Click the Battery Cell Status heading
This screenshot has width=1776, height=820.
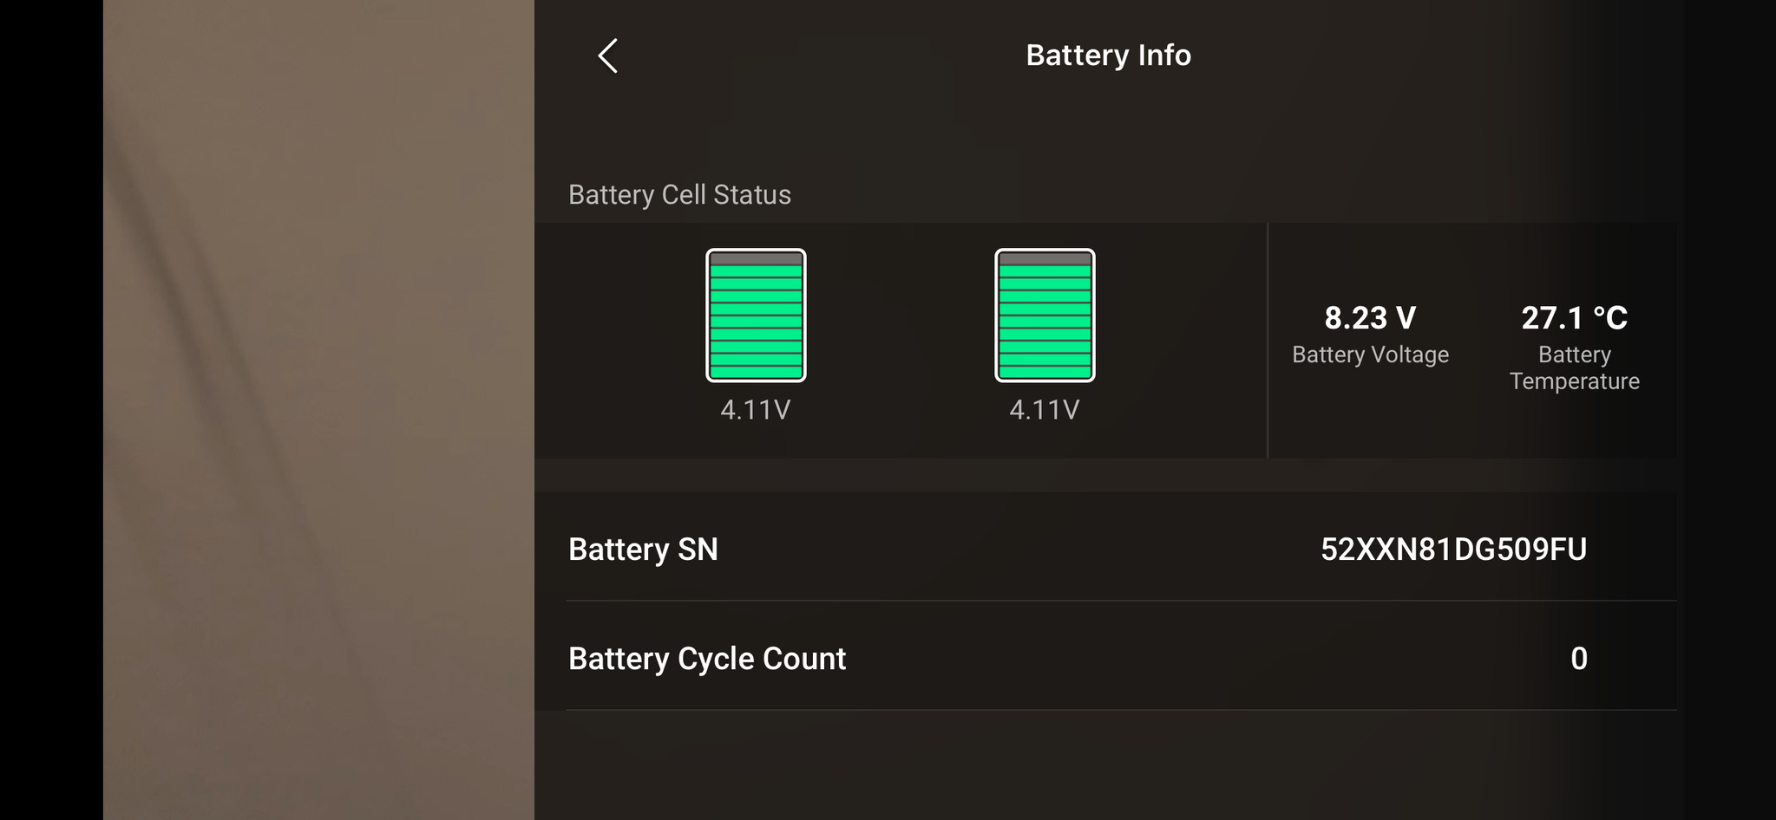pyautogui.click(x=679, y=195)
